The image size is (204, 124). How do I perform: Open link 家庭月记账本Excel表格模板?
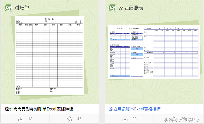(135, 109)
